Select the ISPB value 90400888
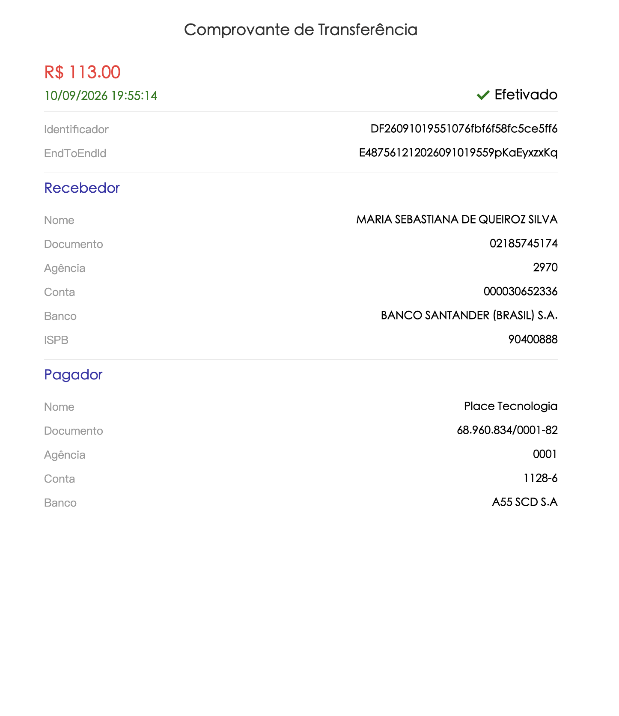Viewport: 619px width, 716px height. click(533, 340)
